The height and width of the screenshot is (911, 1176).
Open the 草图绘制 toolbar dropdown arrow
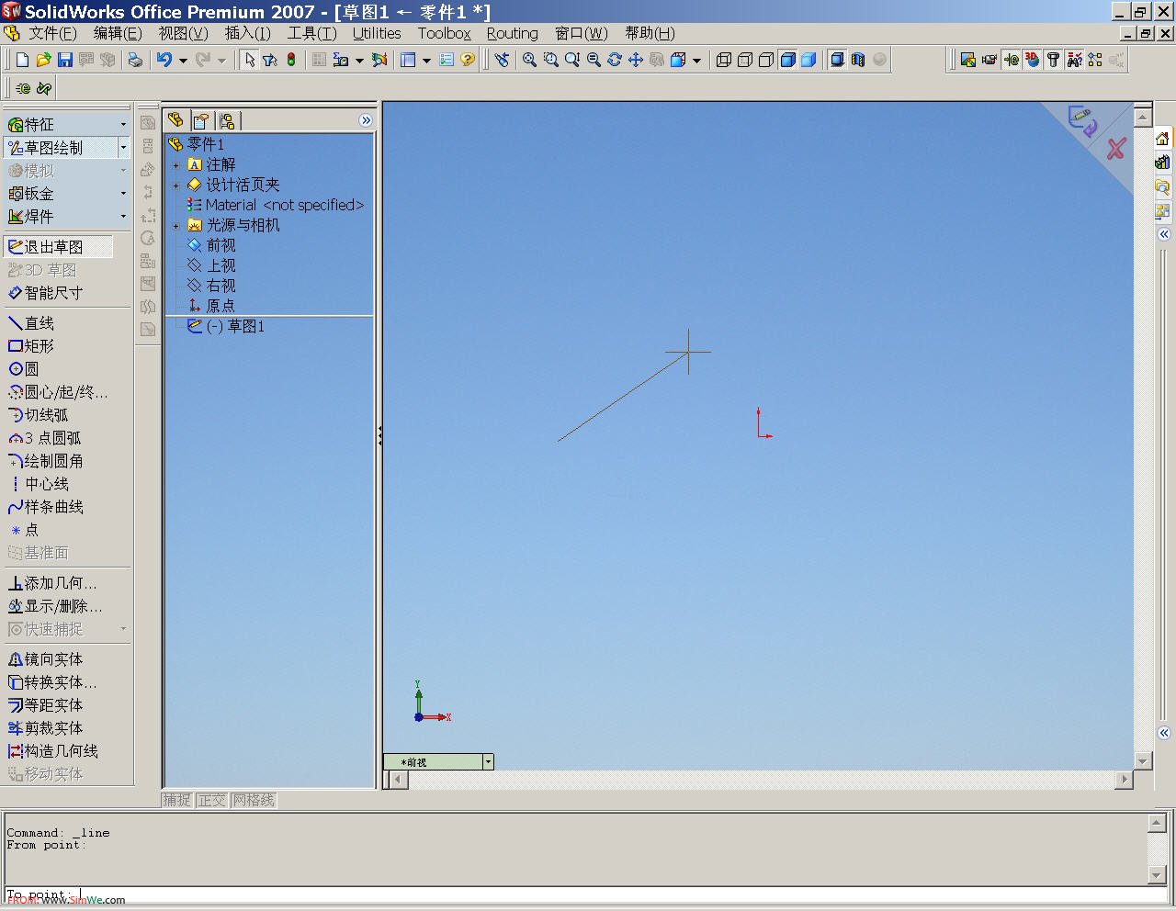click(x=123, y=148)
